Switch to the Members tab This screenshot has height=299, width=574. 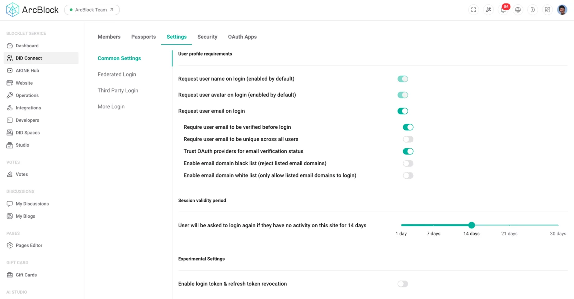pyautogui.click(x=109, y=37)
